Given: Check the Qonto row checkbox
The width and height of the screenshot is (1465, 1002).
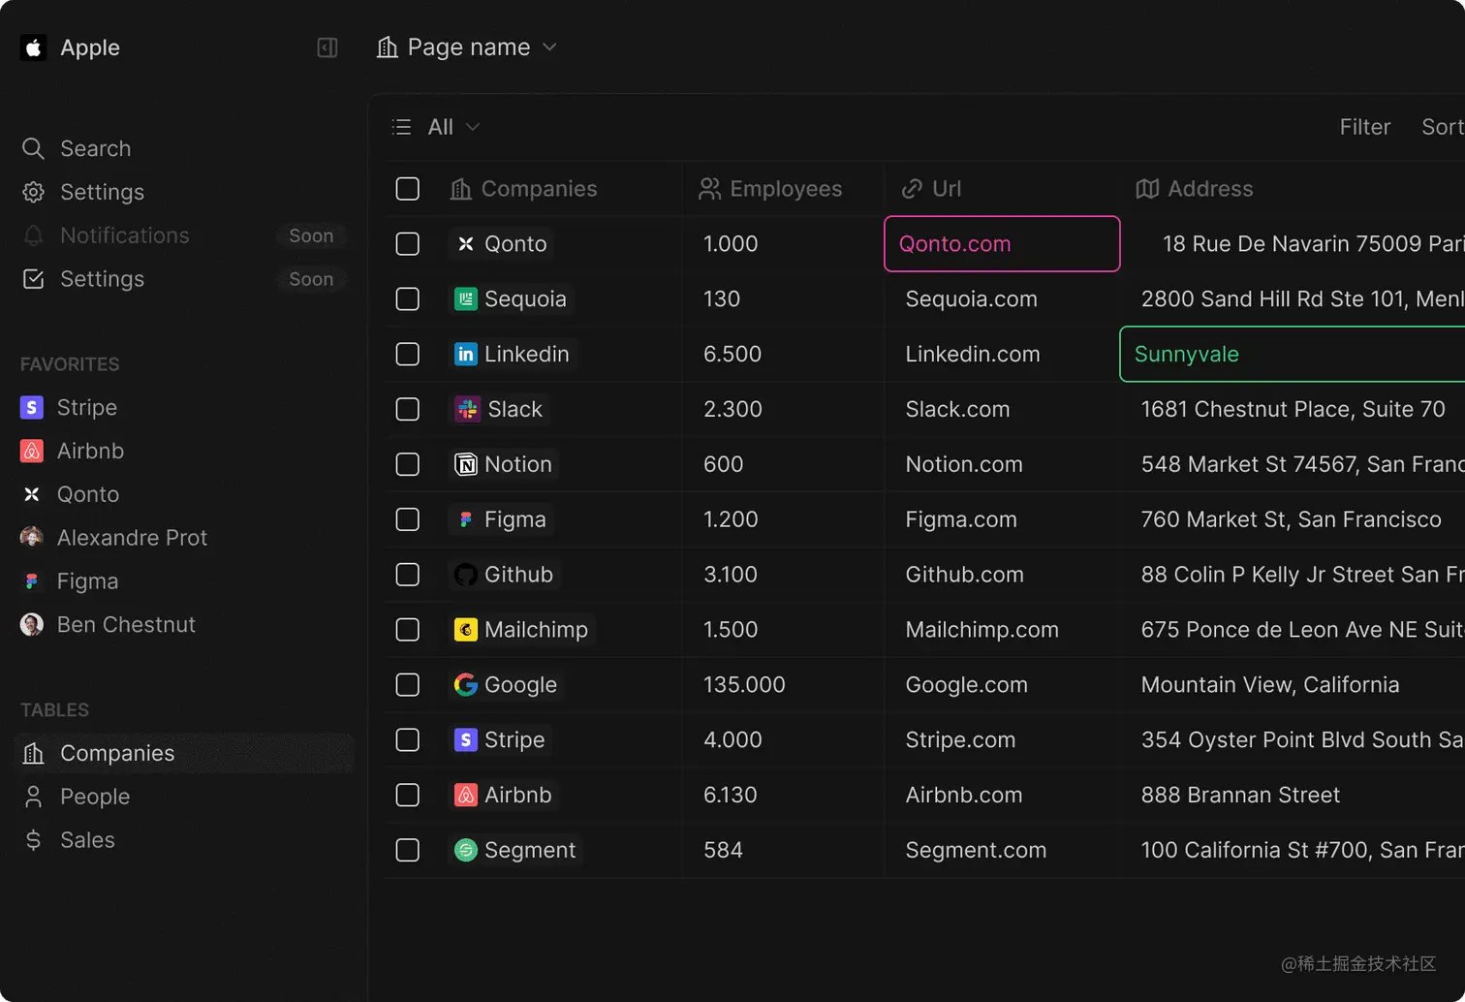Looking at the screenshot, I should coord(408,244).
